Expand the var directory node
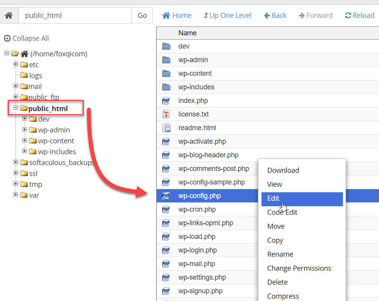Viewport: 379px width, 301px height. pos(15,195)
